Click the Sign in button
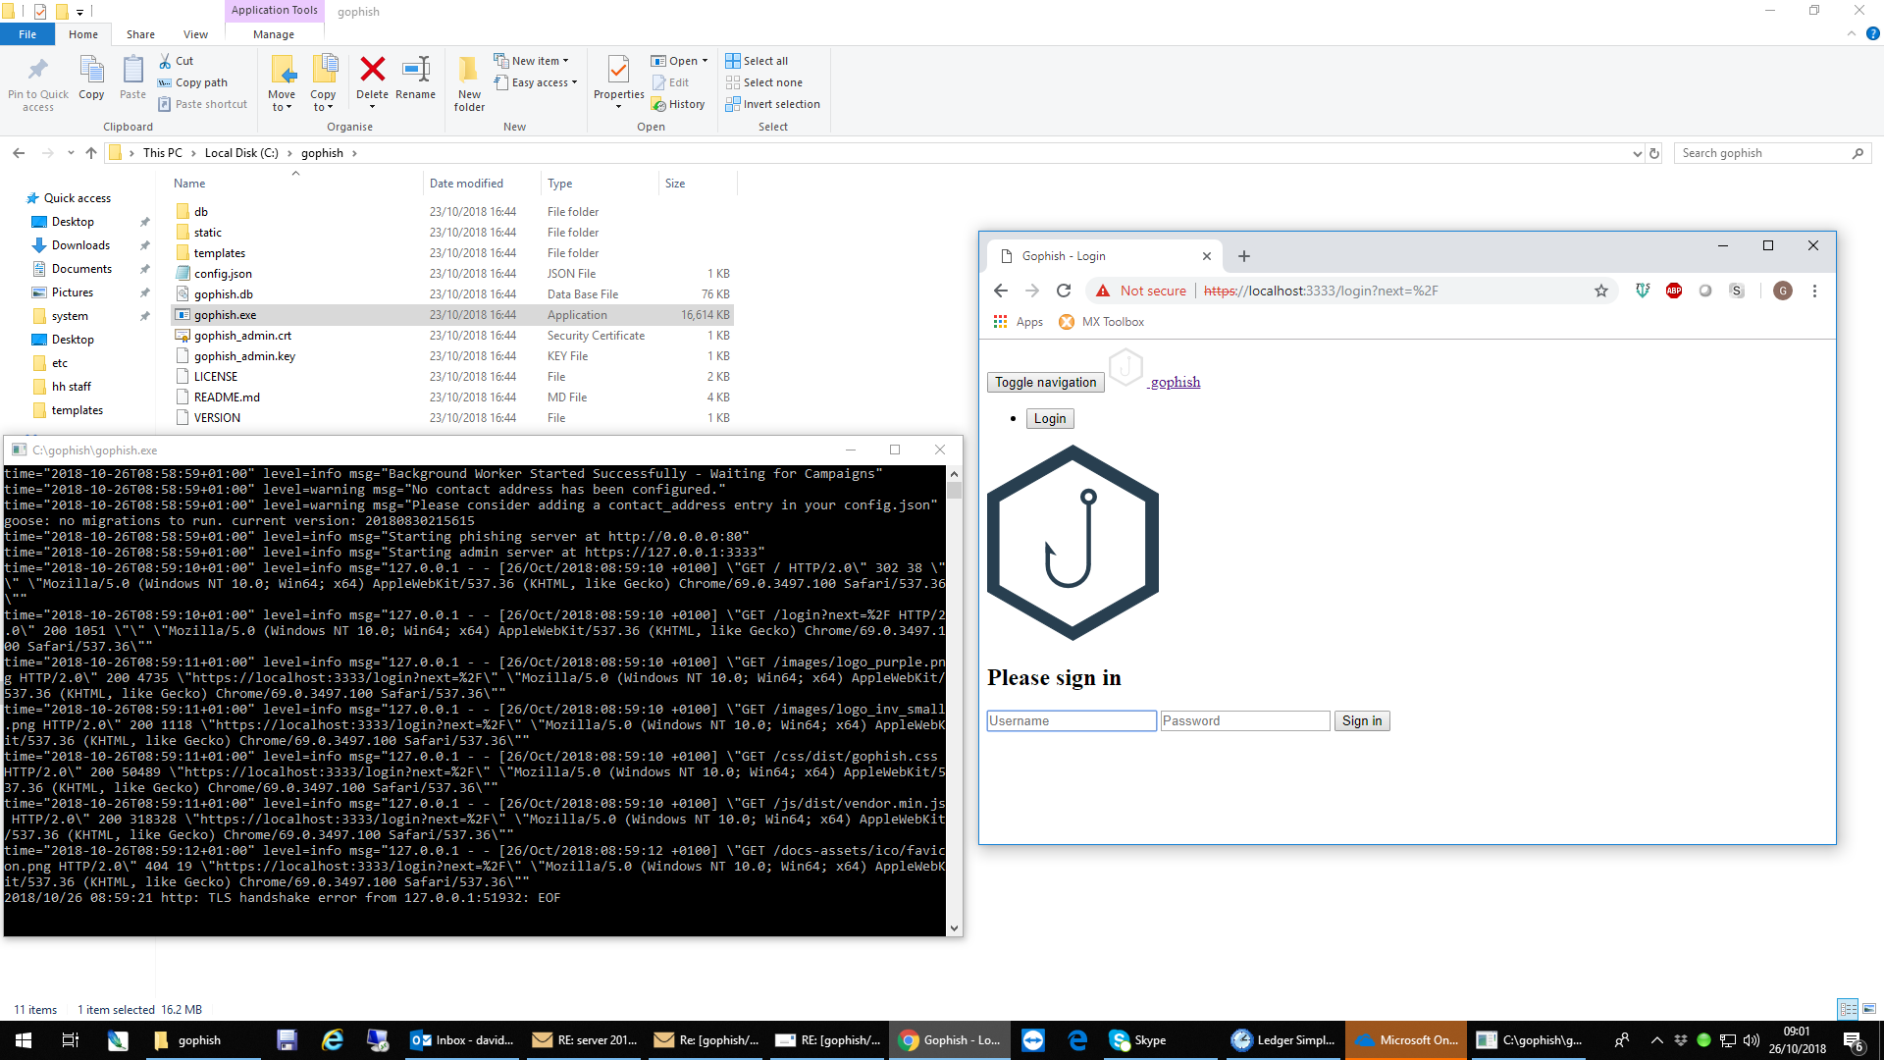The height and width of the screenshot is (1060, 1884). point(1362,720)
